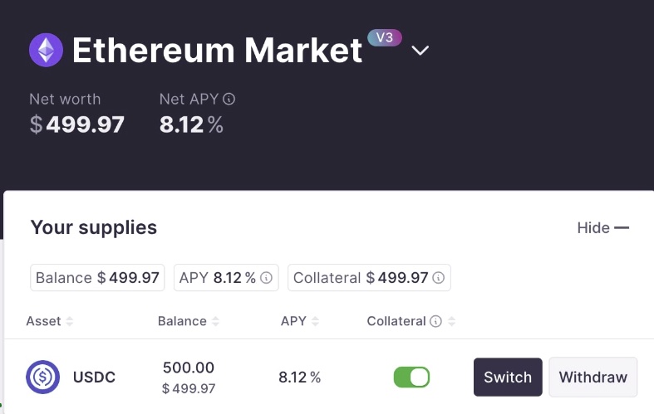
Task: Click the Switch button for USDC
Action: coord(508,377)
